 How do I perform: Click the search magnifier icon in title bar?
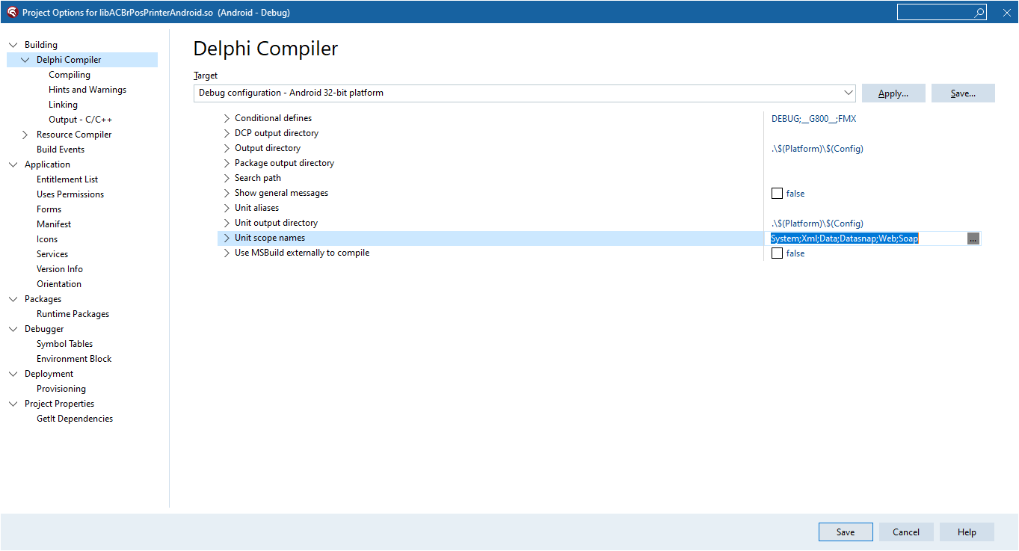[979, 13]
